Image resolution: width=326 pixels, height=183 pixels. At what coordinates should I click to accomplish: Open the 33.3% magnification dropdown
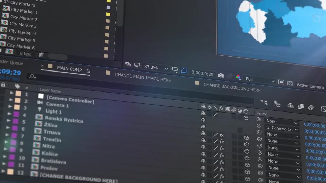coord(156,68)
